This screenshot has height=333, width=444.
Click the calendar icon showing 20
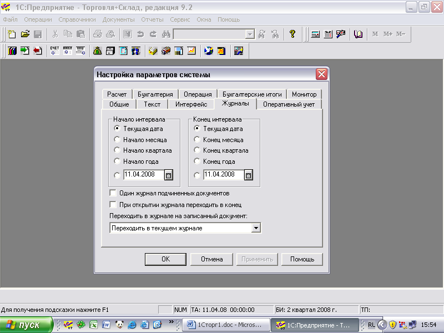221,51
